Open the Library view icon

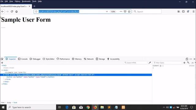[x=179, y=12]
